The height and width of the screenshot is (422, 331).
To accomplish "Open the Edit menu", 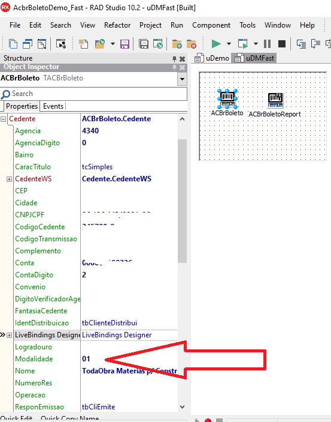I will [35, 25].
